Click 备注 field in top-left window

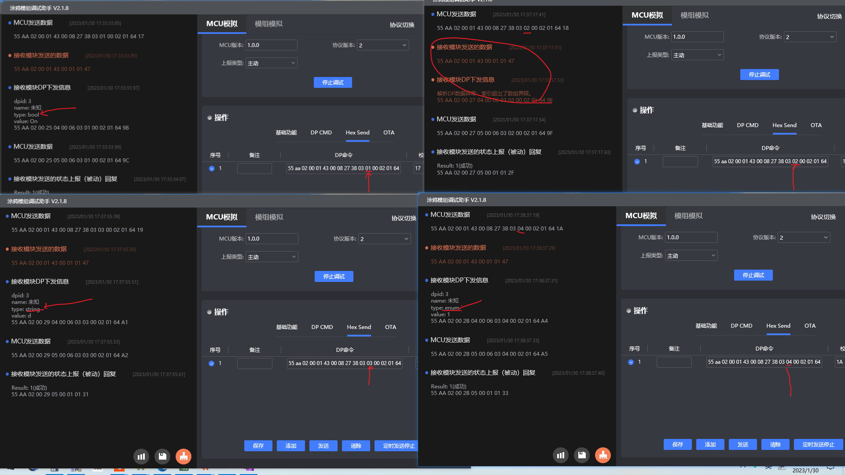tap(254, 168)
